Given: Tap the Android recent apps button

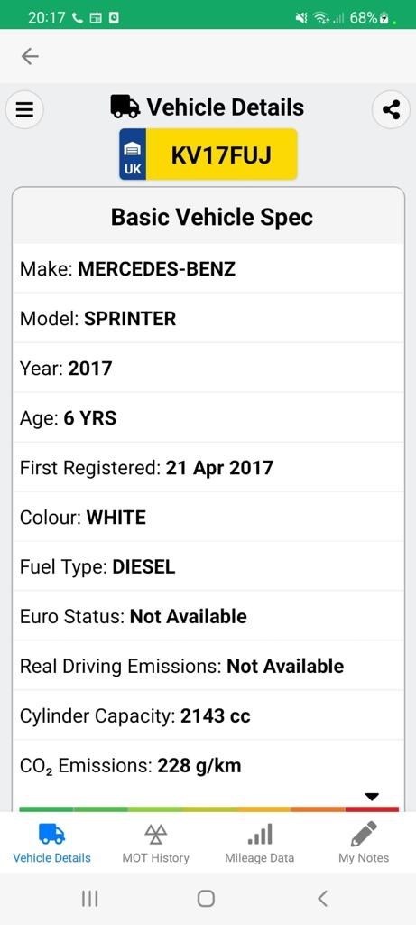Looking at the screenshot, I should coord(89,899).
